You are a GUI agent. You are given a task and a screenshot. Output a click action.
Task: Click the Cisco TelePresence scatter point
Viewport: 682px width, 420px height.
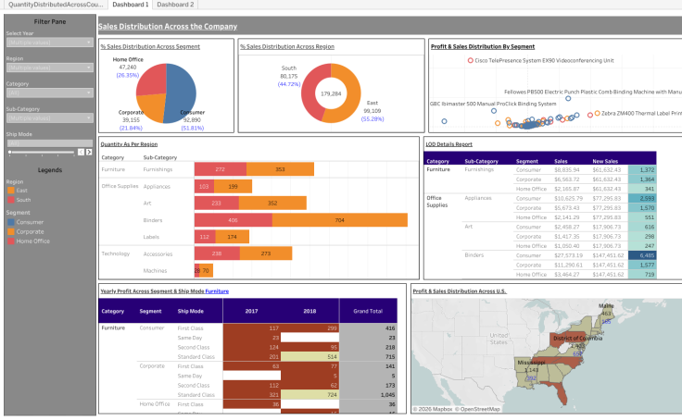coord(470,60)
